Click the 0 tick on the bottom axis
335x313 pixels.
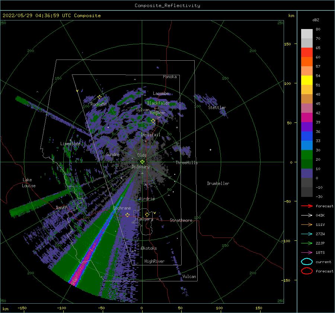pos(141,308)
